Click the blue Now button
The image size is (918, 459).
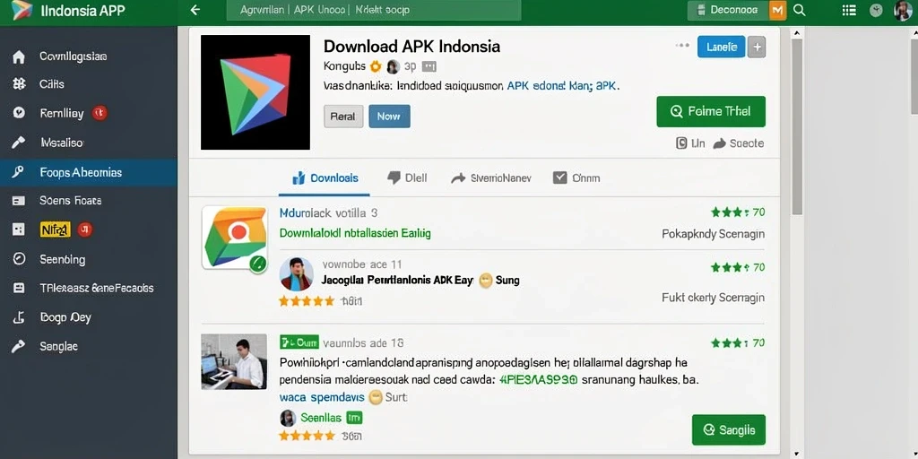pyautogui.click(x=389, y=117)
